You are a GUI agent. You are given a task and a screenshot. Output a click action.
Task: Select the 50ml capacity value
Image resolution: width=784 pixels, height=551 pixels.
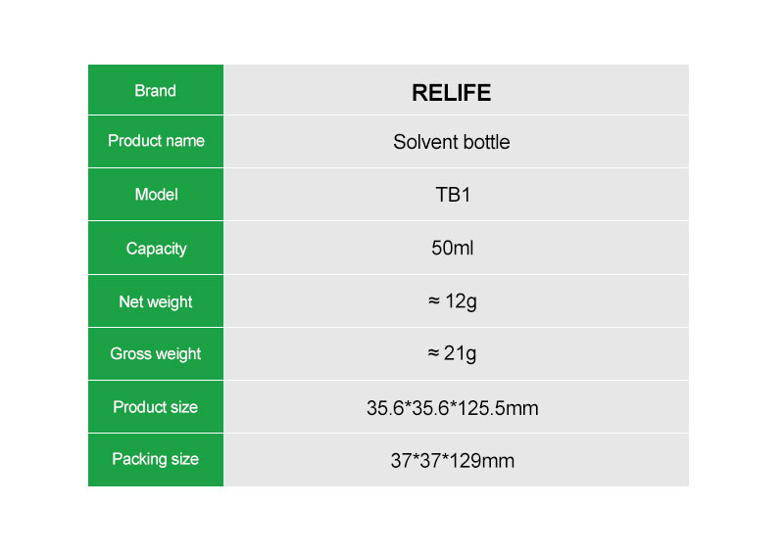452,248
